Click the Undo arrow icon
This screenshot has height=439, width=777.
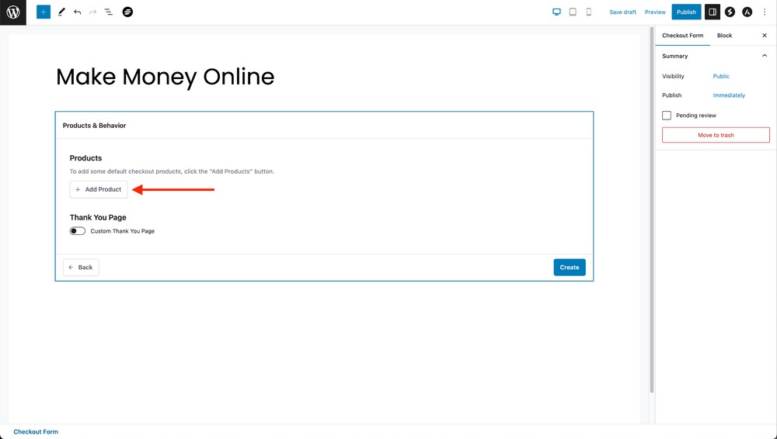tap(77, 12)
